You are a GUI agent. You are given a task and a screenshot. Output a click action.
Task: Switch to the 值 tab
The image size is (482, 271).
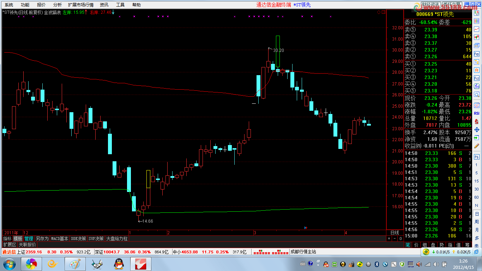tap(459, 245)
